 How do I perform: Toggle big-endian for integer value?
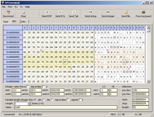pos(44,87)
